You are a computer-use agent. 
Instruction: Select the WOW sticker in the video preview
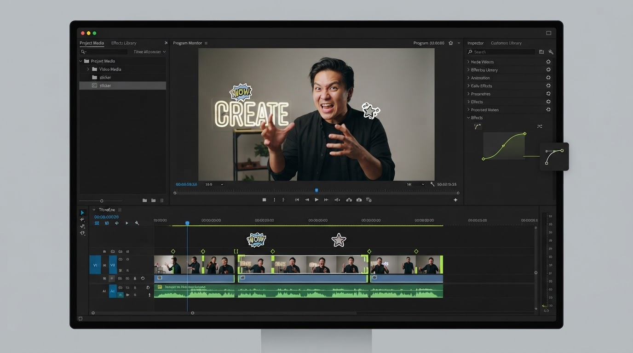240,92
